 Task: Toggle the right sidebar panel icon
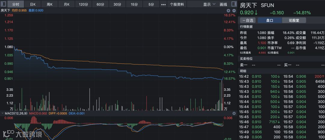click(x=234, y=4)
